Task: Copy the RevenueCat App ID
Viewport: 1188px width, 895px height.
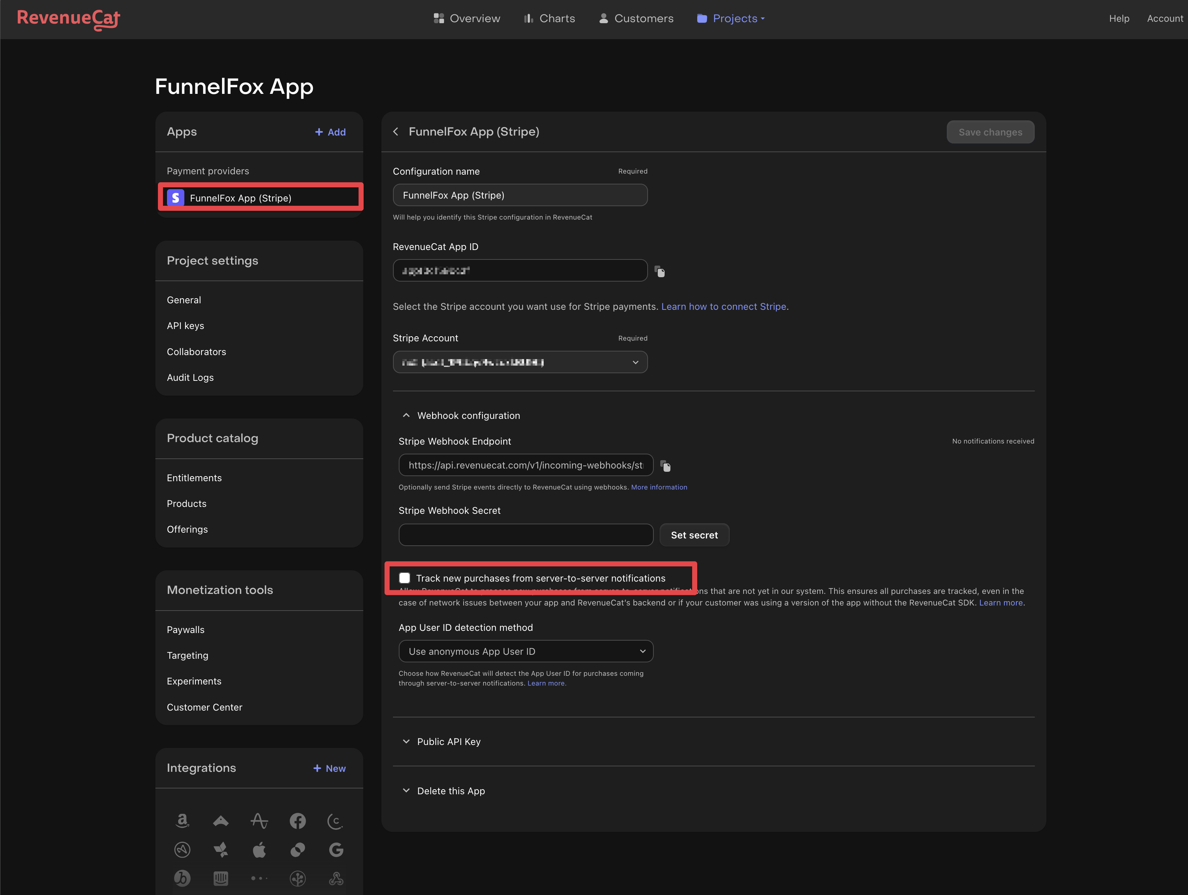Action: tap(660, 272)
